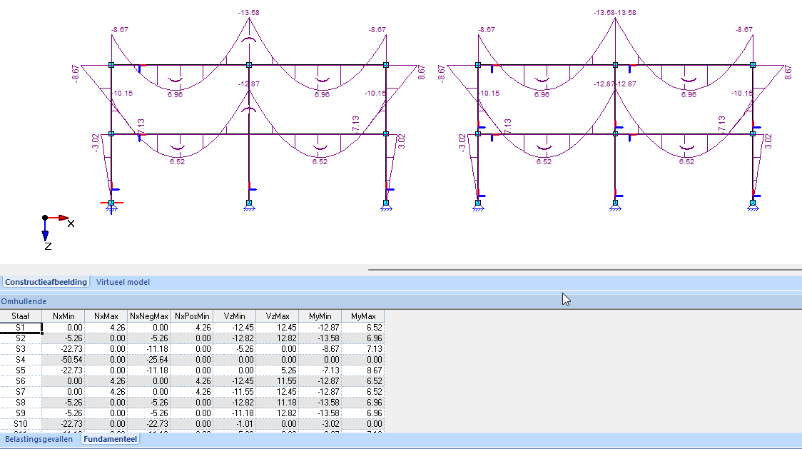Switch to the Fundamenteel tab
This screenshot has width=802, height=449.
(x=111, y=439)
